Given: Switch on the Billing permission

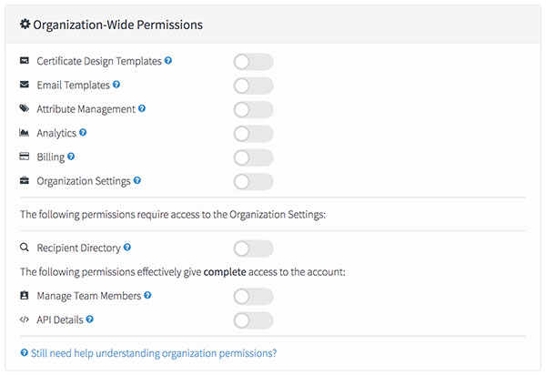Looking at the screenshot, I should (254, 157).
